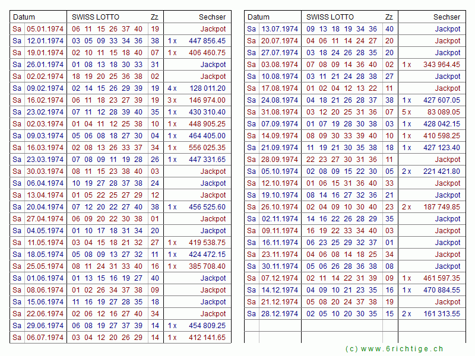Select the draw date 20.04.1974

[x=44, y=207]
